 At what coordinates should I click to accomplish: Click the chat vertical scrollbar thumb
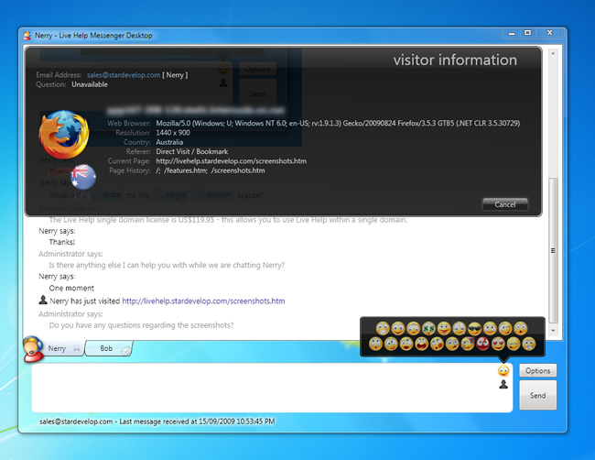tap(553, 250)
